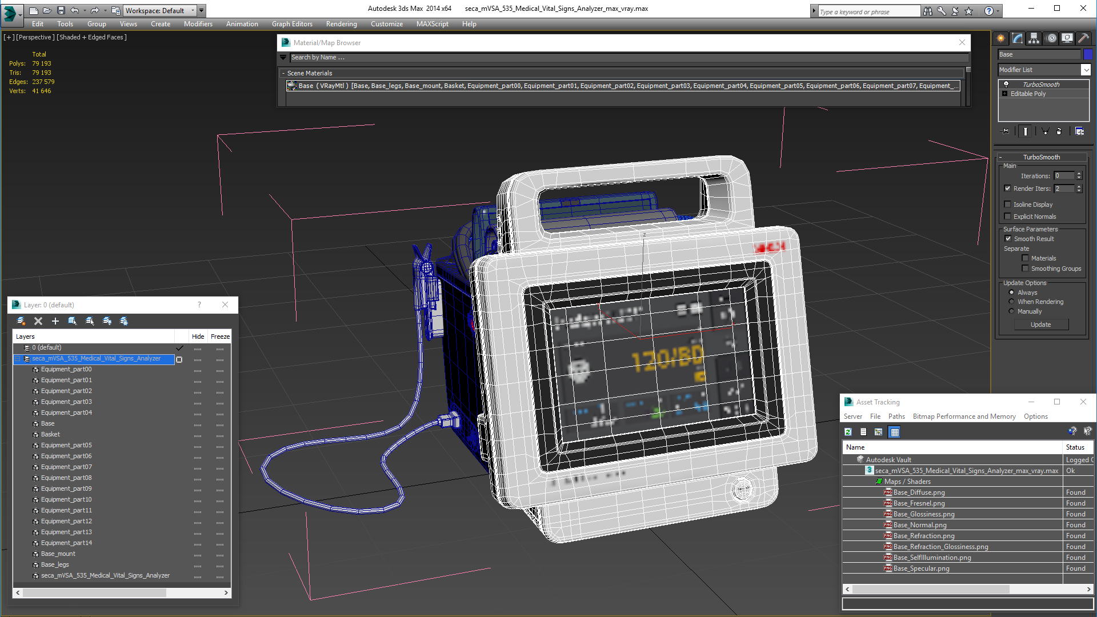The width and height of the screenshot is (1097, 617).
Task: Click Refresh icon in Asset Tracking
Action: click(848, 432)
